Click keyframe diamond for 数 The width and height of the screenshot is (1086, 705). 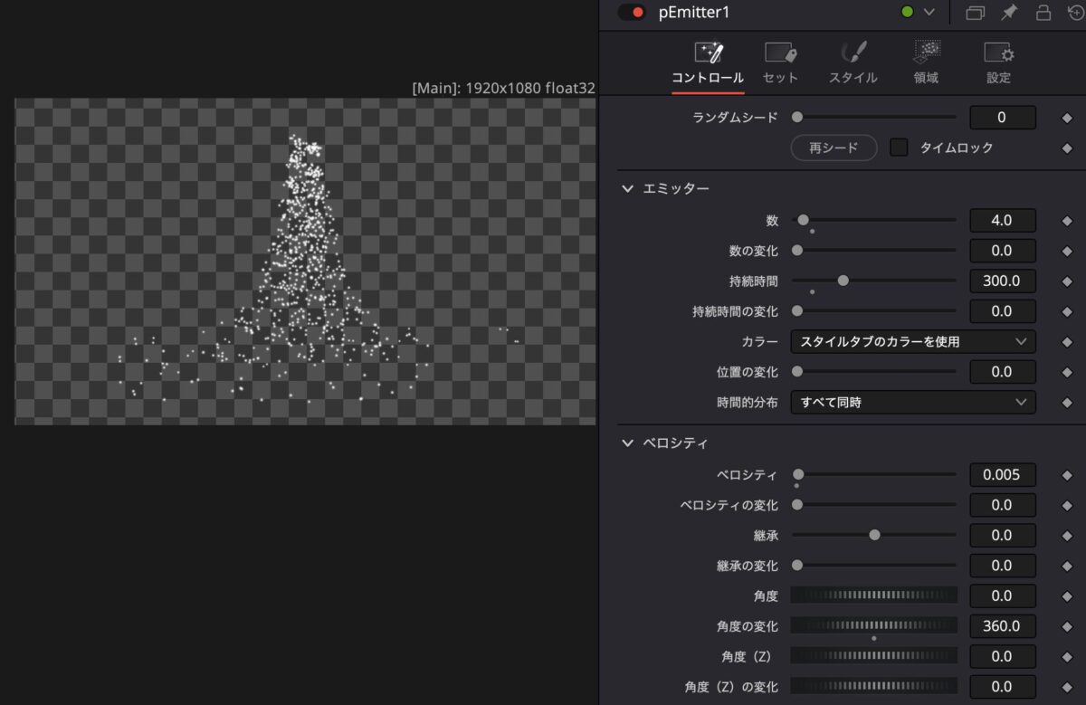(1067, 221)
